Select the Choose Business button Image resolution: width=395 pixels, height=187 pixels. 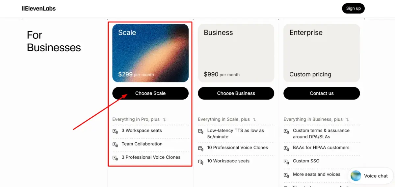point(236,93)
